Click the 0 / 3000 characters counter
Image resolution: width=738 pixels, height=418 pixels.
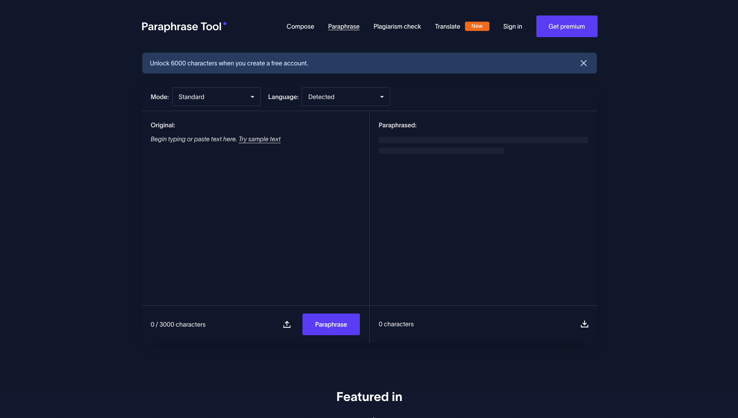(178, 324)
